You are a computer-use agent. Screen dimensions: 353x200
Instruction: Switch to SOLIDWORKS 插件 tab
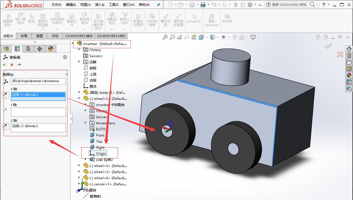[79, 36]
